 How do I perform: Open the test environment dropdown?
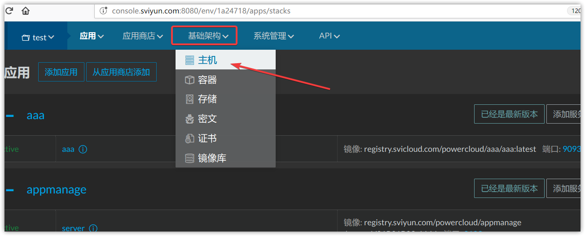point(38,37)
